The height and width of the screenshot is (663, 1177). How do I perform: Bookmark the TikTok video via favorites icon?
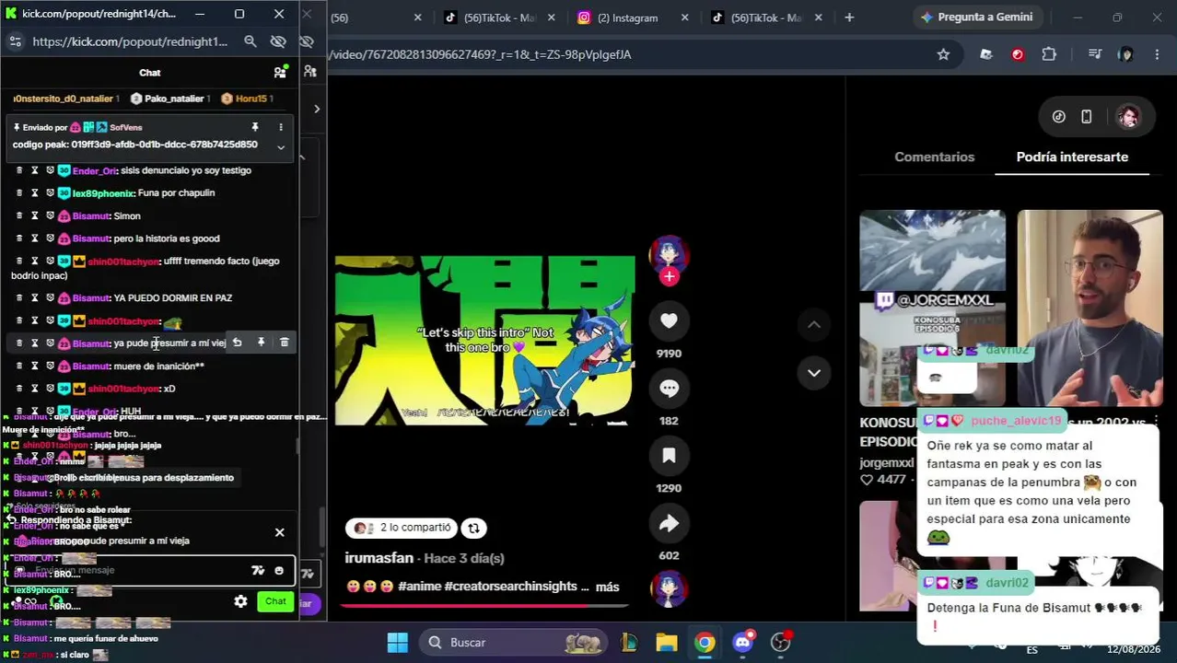pos(669,456)
